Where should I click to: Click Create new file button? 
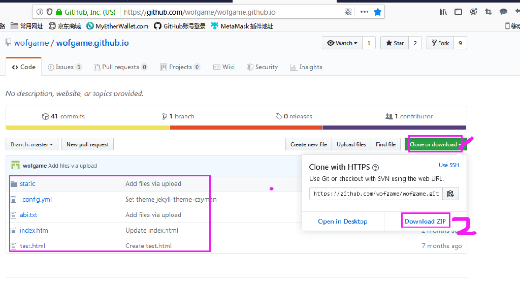click(x=309, y=144)
